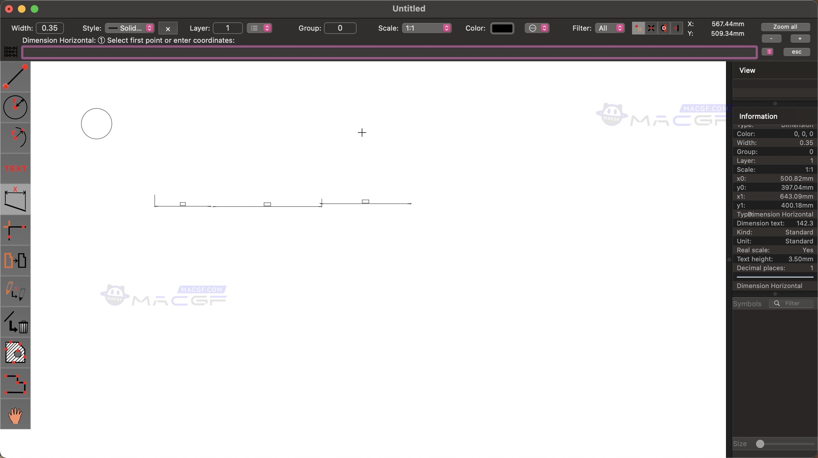Click the Width input field
Image resolution: width=818 pixels, height=458 pixels.
[x=50, y=28]
